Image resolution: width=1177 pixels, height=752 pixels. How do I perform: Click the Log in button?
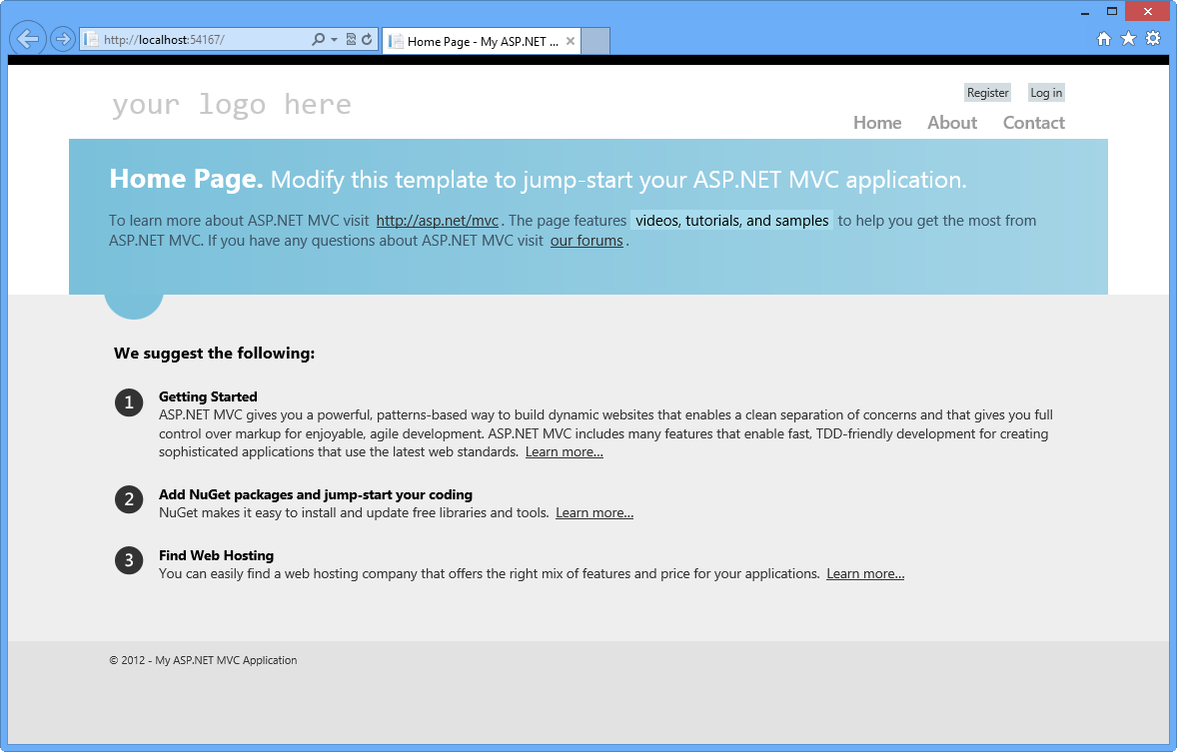(x=1045, y=92)
